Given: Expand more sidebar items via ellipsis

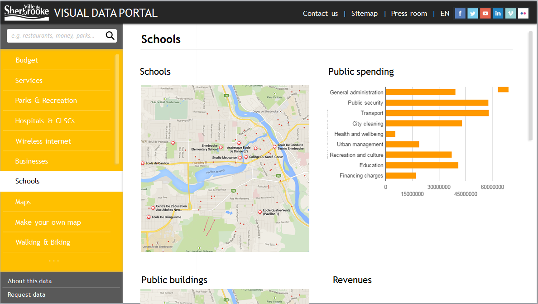Looking at the screenshot, I should pos(54,261).
